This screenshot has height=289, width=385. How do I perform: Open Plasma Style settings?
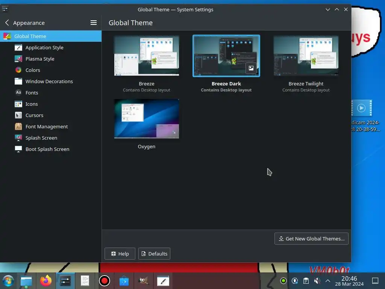51,59
